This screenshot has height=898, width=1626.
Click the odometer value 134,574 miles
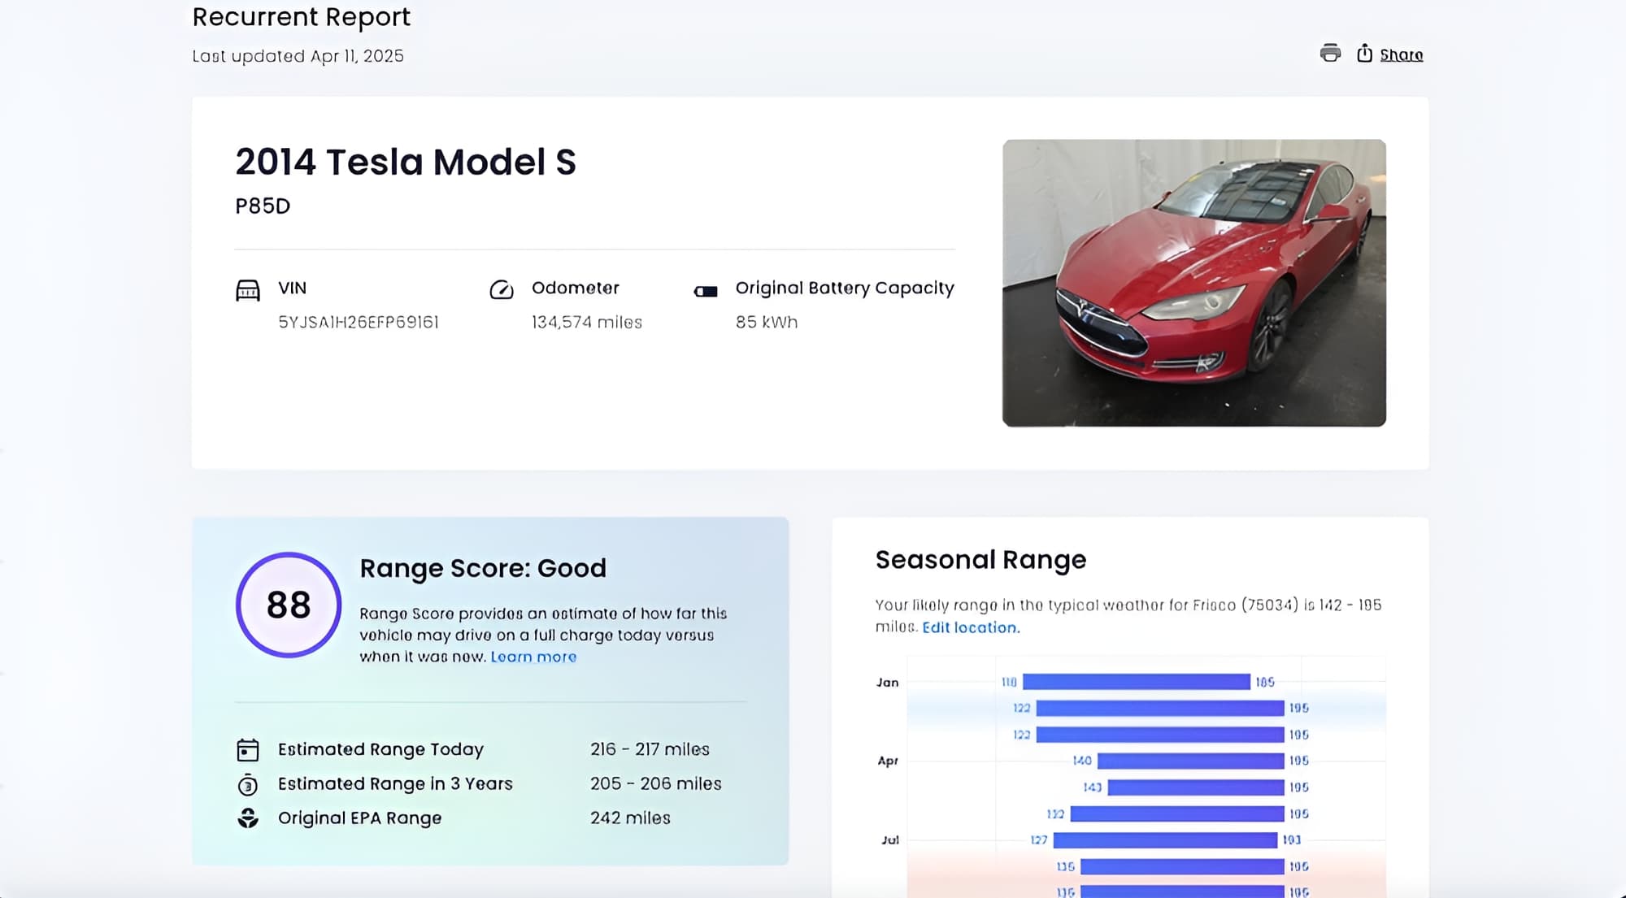point(587,323)
